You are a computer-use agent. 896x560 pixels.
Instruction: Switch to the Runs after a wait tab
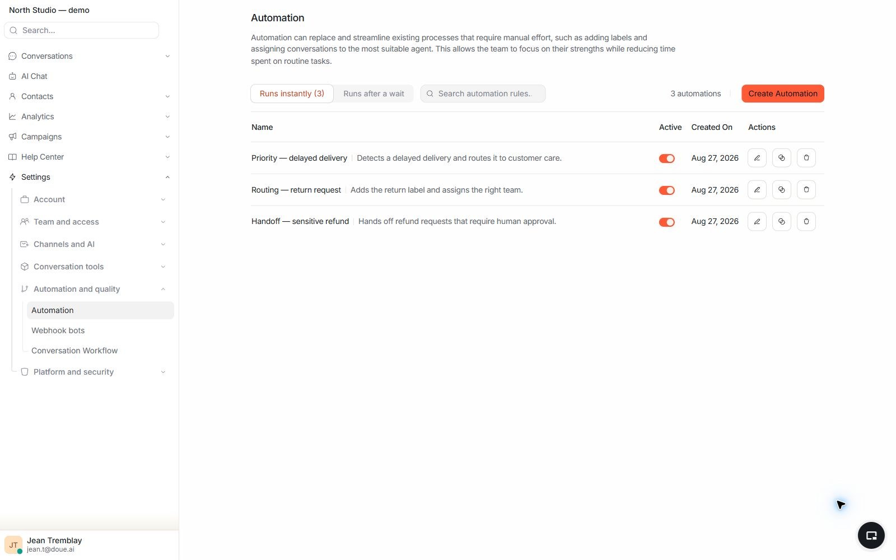click(374, 94)
